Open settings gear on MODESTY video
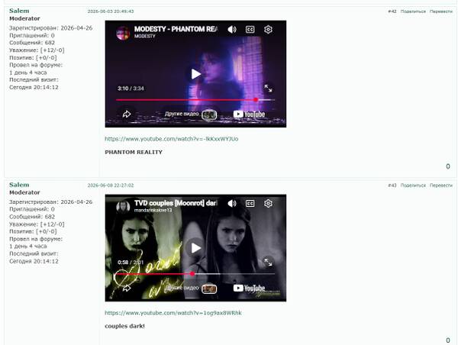 tap(268, 30)
